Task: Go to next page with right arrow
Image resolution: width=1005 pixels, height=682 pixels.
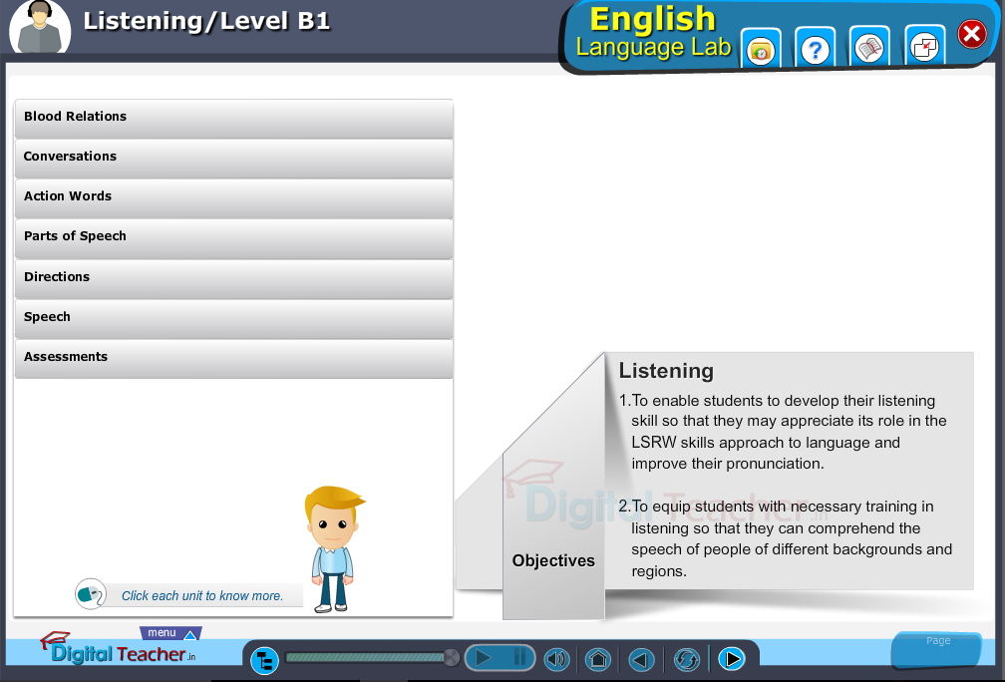Action: pyautogui.click(x=731, y=659)
